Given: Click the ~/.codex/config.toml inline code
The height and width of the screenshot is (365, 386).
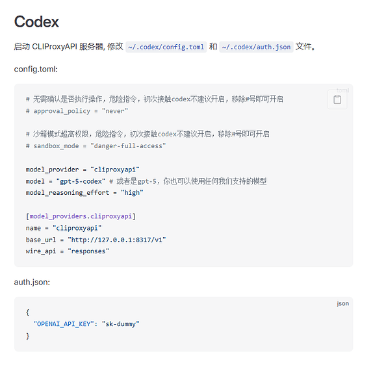Looking at the screenshot, I should [166, 47].
